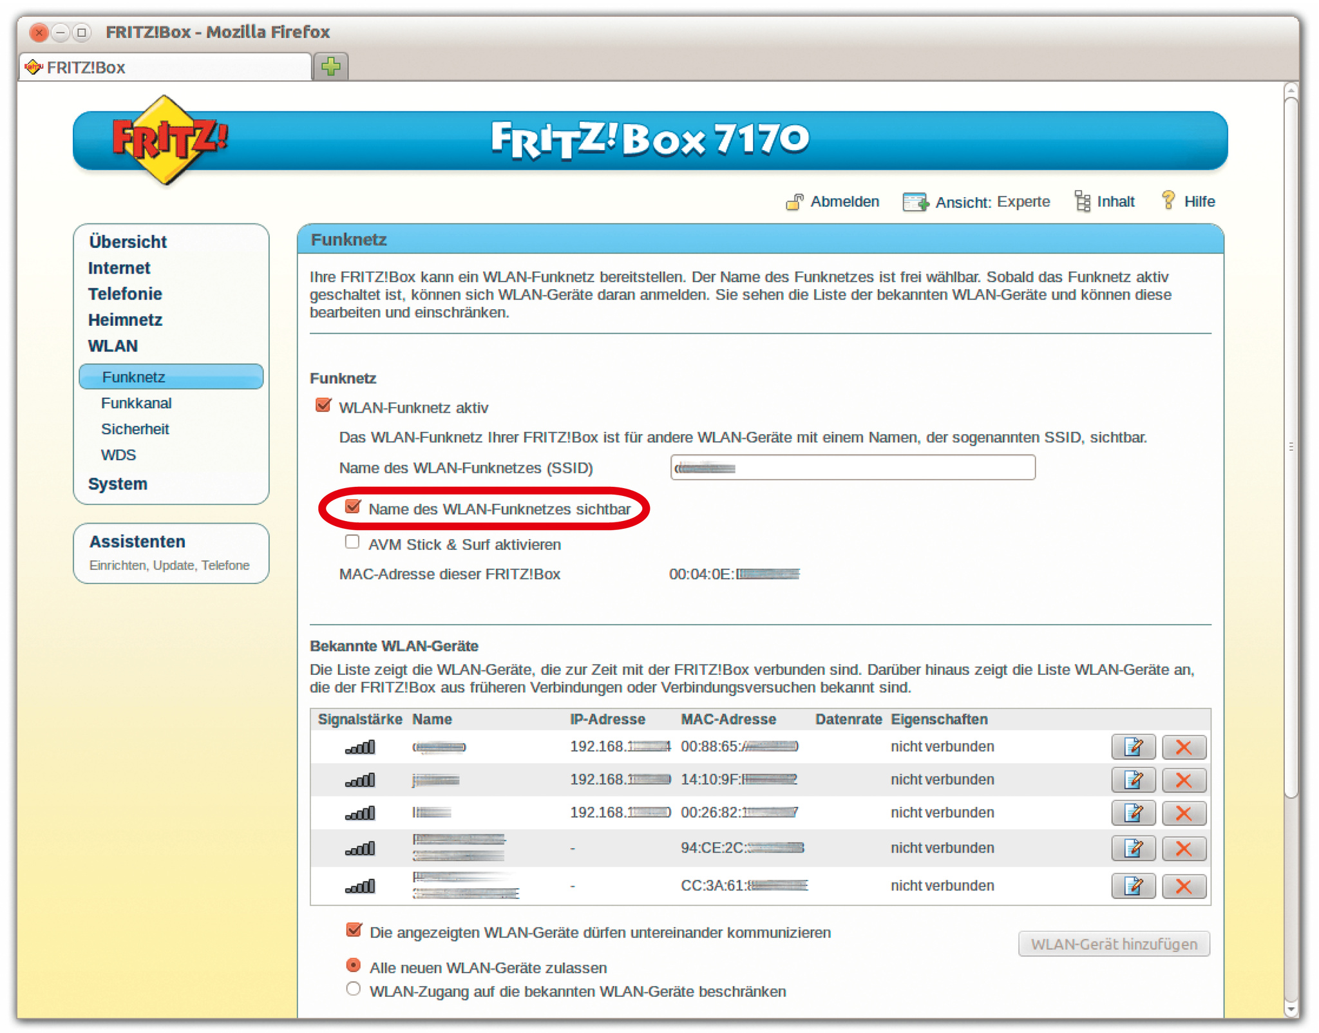Click the Abmelden logout icon

795,202
